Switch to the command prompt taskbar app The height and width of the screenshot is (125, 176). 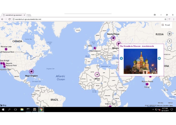tap(28, 110)
